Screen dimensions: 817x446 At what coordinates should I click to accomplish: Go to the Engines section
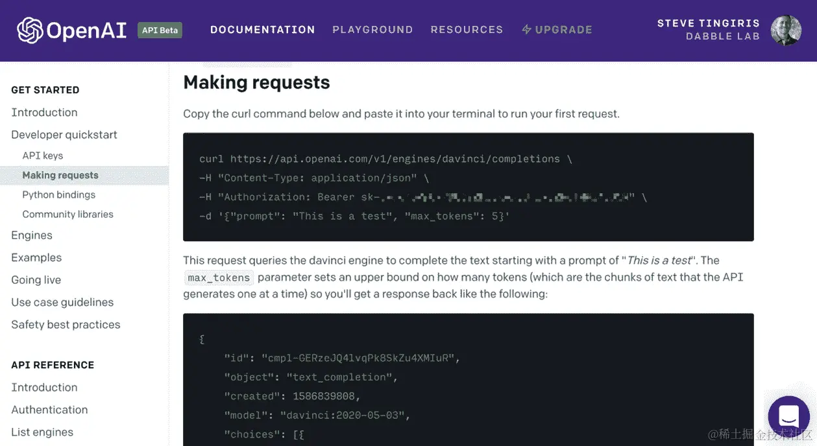31,235
